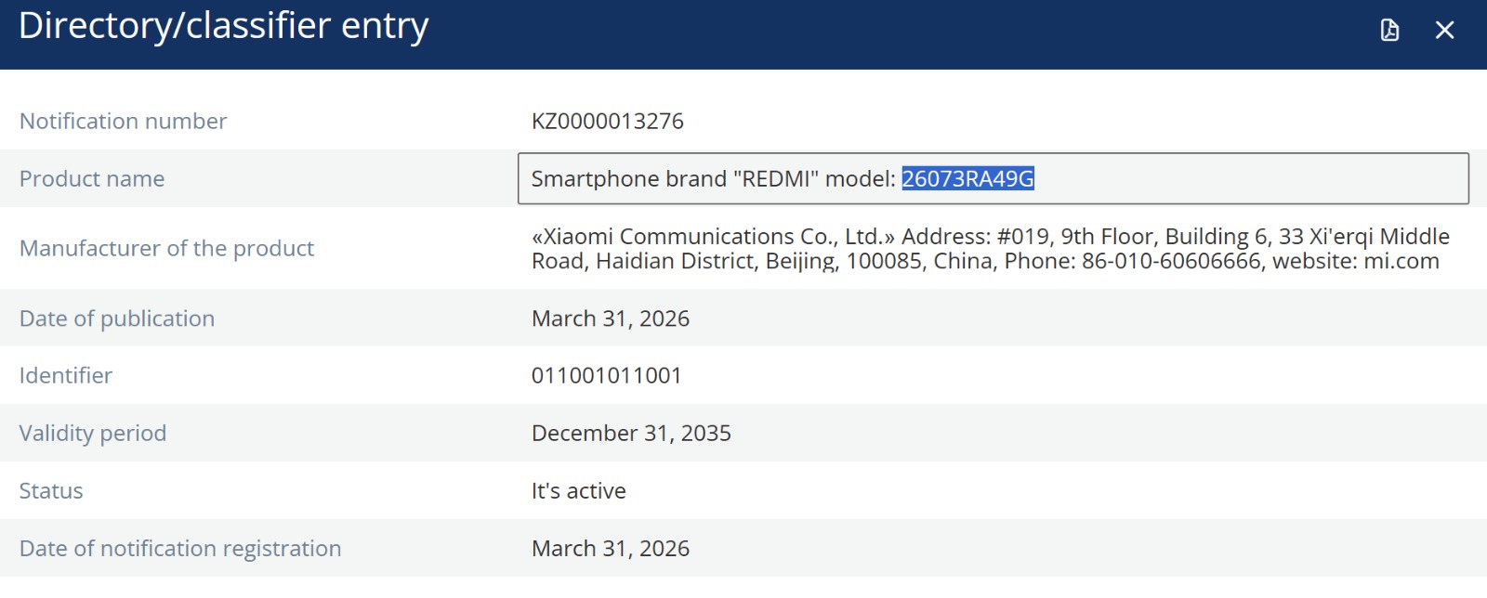Click the Product name label
Screen dimensions: 1487x598
92,179
